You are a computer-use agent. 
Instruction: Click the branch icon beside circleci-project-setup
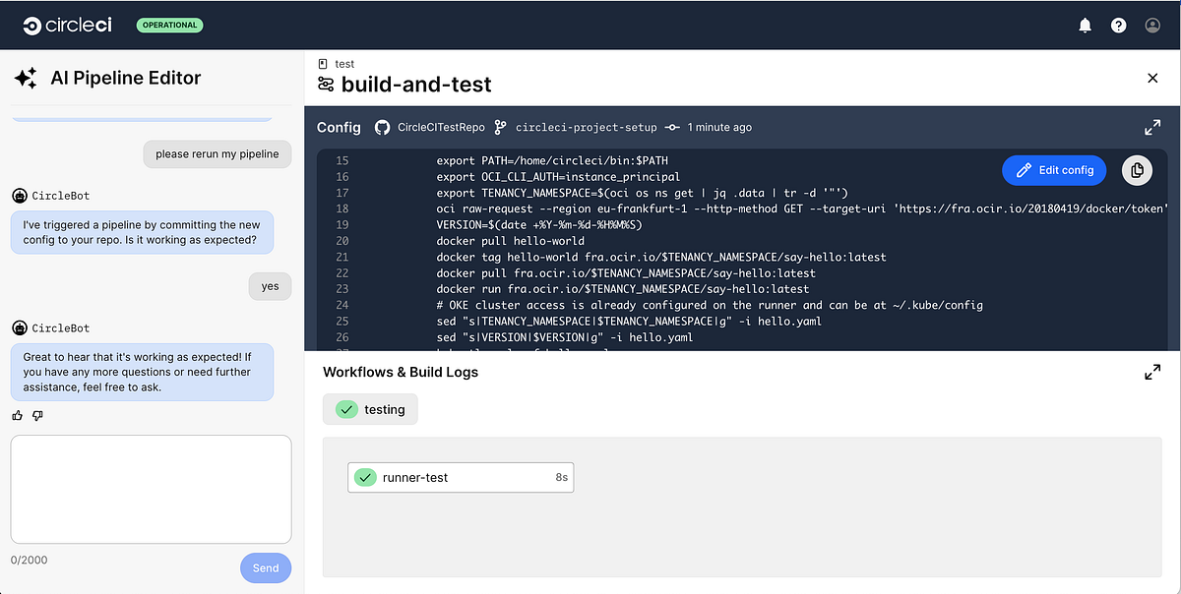click(x=500, y=127)
